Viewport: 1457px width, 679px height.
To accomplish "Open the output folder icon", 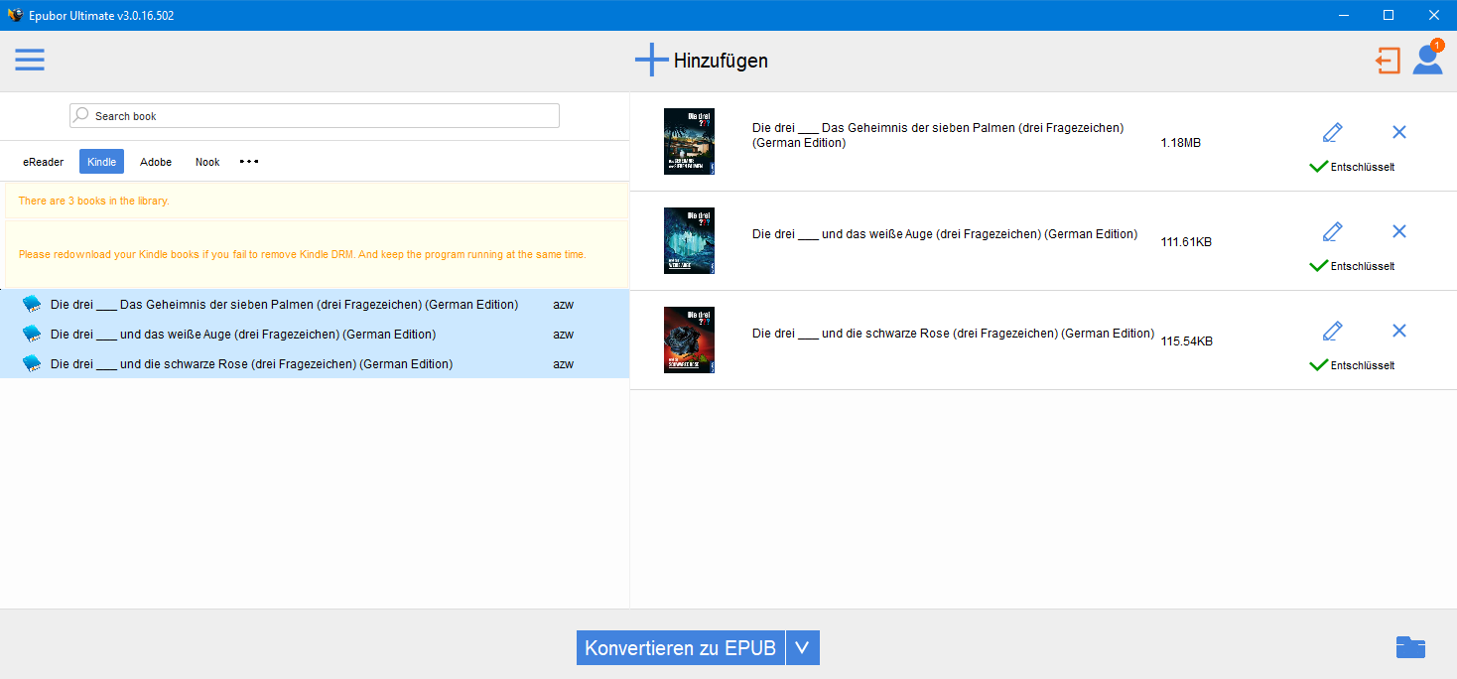I will coord(1409,647).
